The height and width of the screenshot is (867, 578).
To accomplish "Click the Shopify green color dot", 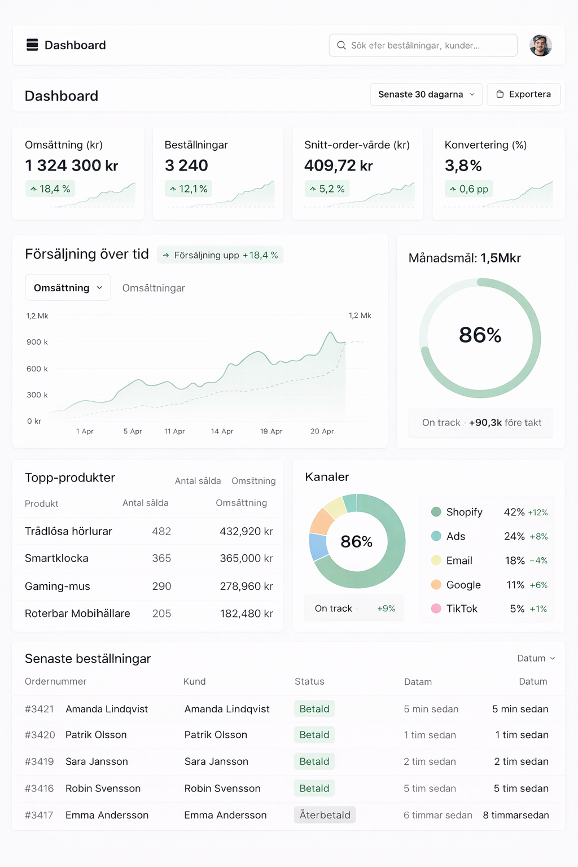I will coord(436,512).
